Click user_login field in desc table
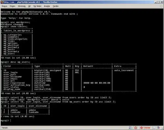Screen dimensions: 164x130 point(10,72)
